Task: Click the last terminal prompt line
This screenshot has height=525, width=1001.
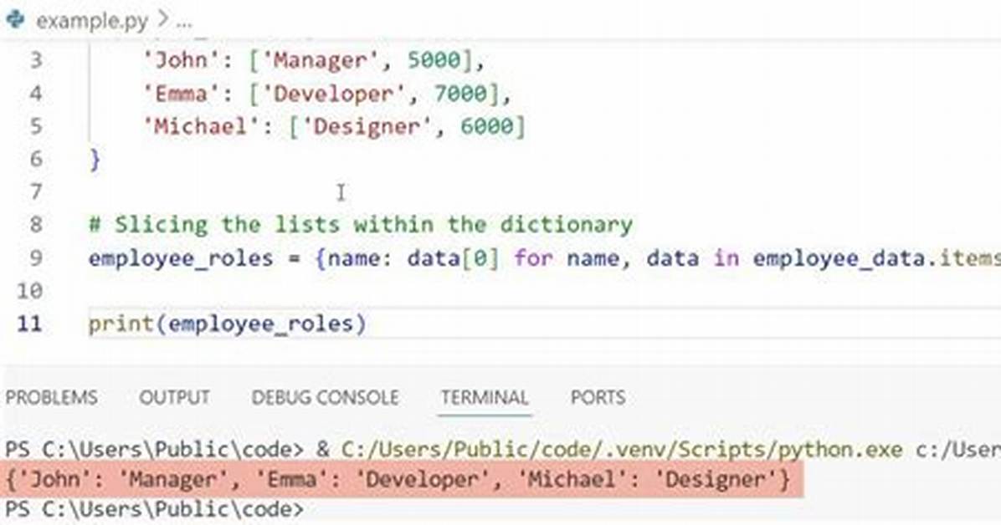Action: click(x=155, y=510)
